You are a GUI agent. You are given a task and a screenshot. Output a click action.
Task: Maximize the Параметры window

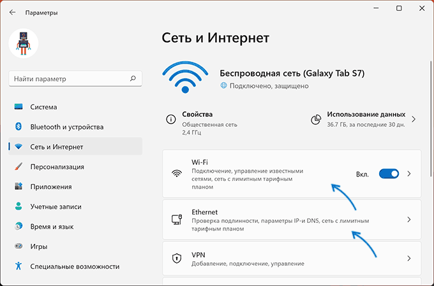click(399, 8)
